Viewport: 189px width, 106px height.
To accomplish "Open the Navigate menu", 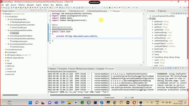I will 30,5.
